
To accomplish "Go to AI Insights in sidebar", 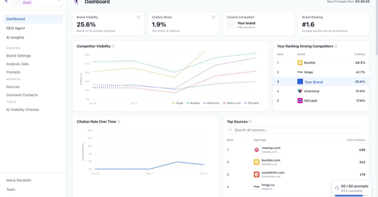I will pos(15,37).
